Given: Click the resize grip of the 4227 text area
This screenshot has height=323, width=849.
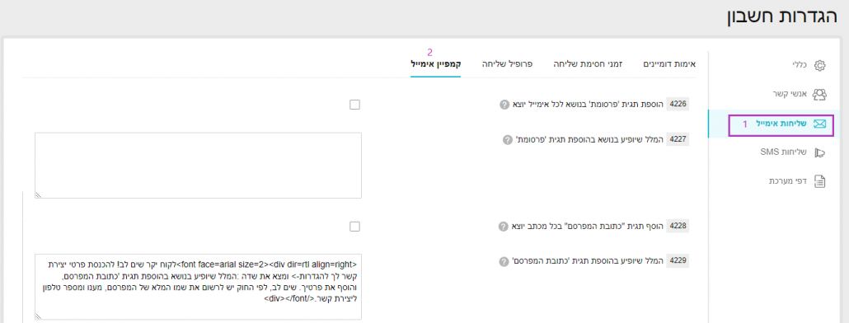Looking at the screenshot, I should pos(39,194).
